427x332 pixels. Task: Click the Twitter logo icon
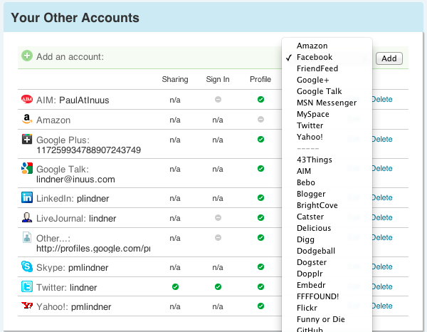pos(27,286)
